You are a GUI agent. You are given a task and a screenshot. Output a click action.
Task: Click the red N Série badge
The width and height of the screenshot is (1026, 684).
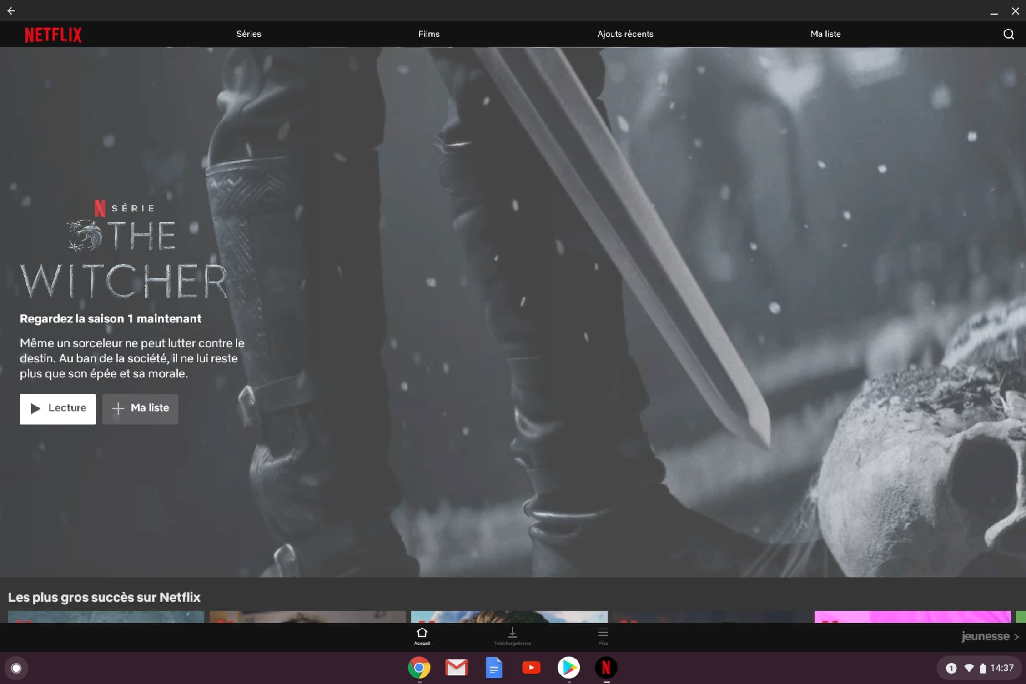pyautogui.click(x=124, y=208)
